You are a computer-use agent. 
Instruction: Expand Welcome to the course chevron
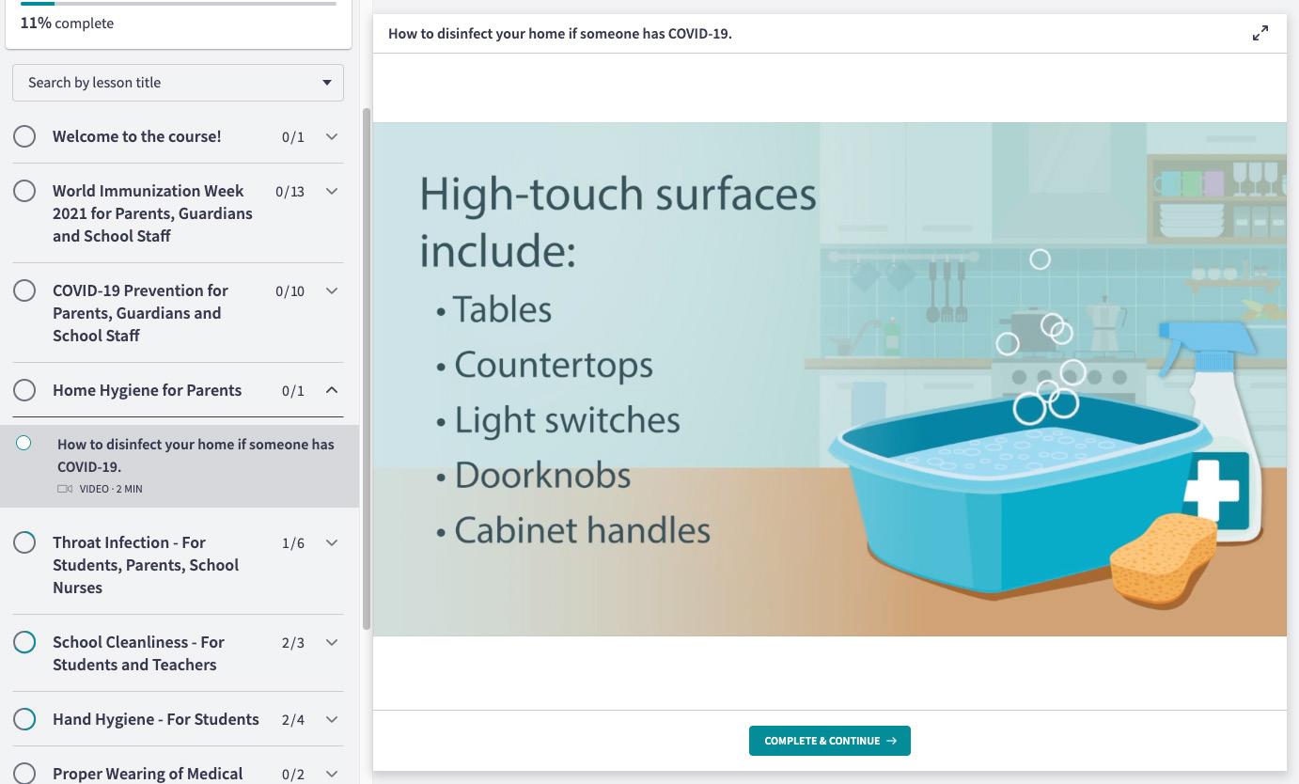[x=332, y=136]
